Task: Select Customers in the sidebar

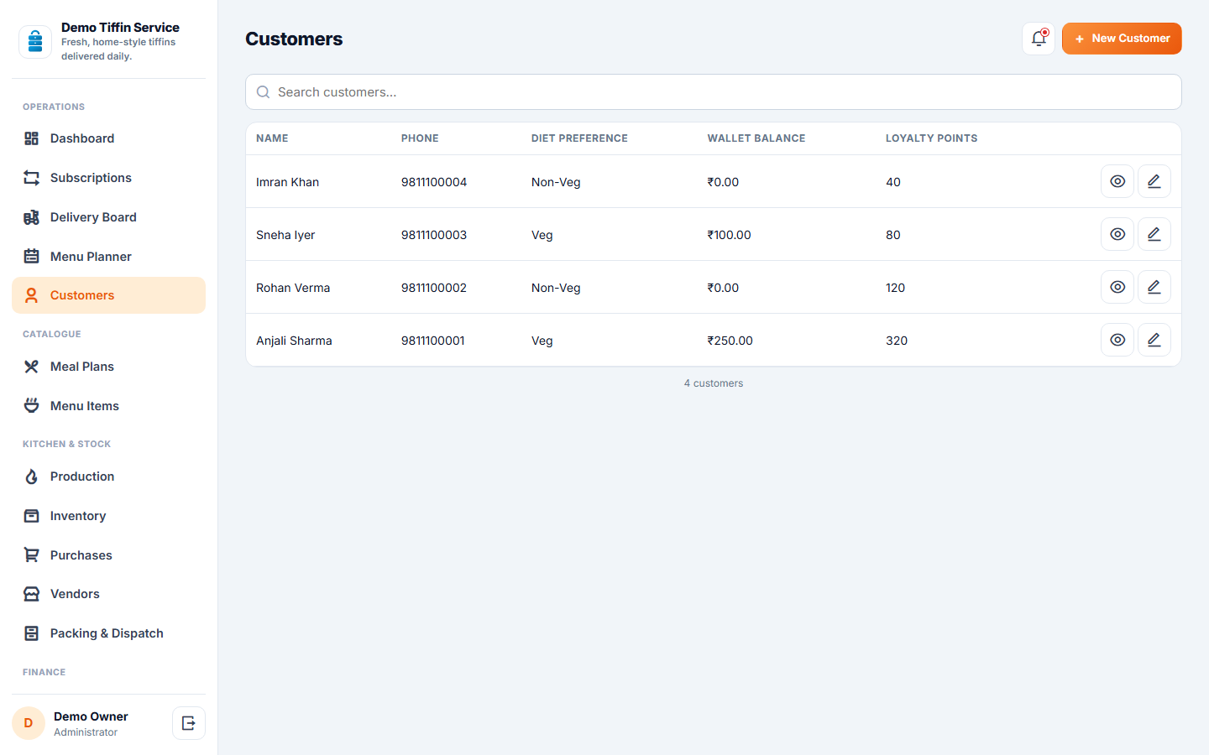Action: click(108, 295)
